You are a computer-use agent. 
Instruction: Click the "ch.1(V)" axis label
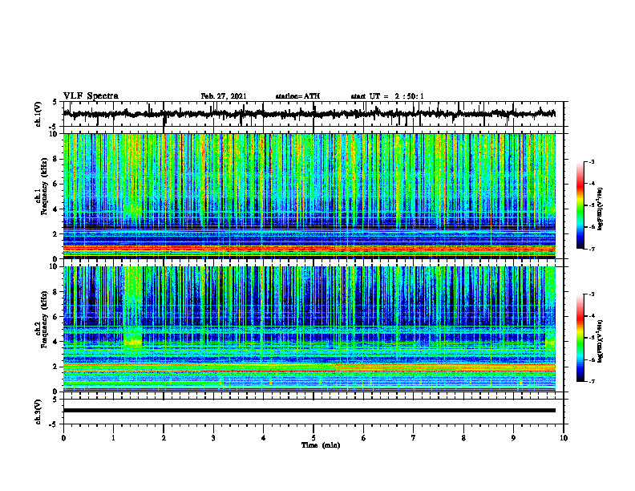(x=38, y=114)
